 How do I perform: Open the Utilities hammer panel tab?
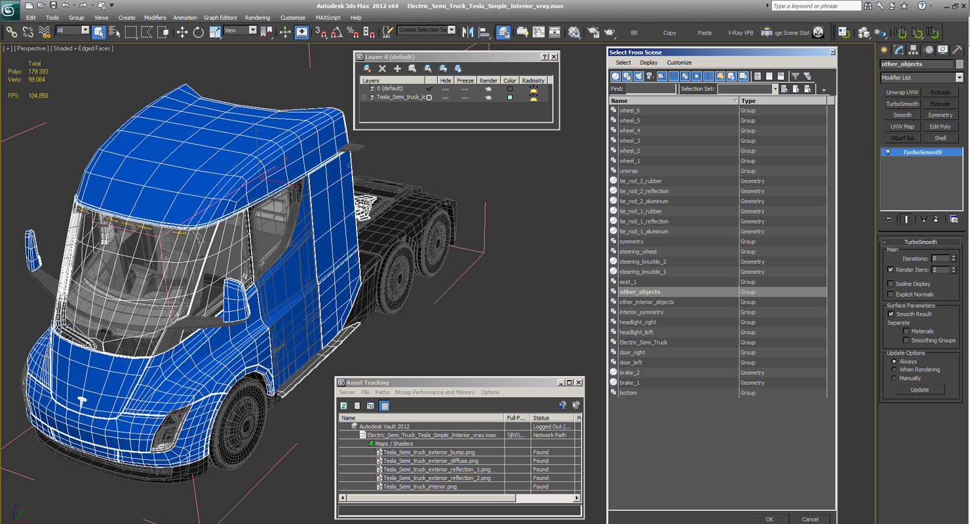(958, 50)
